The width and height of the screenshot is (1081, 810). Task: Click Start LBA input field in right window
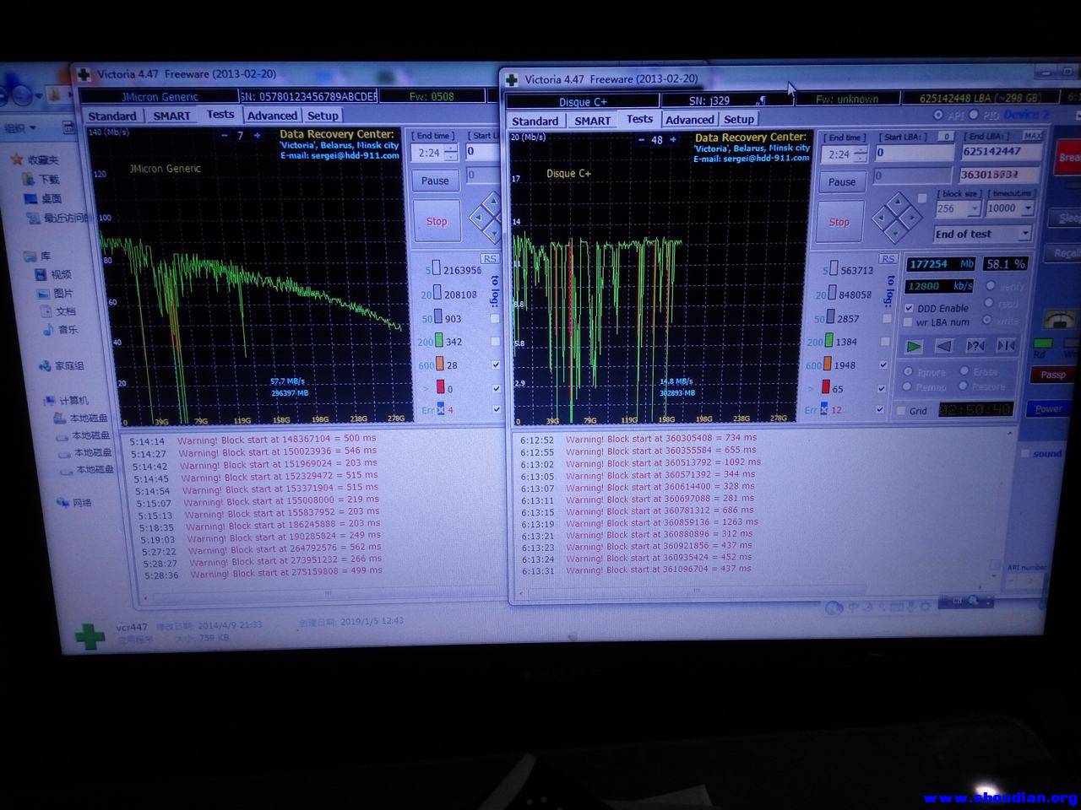pos(914,153)
